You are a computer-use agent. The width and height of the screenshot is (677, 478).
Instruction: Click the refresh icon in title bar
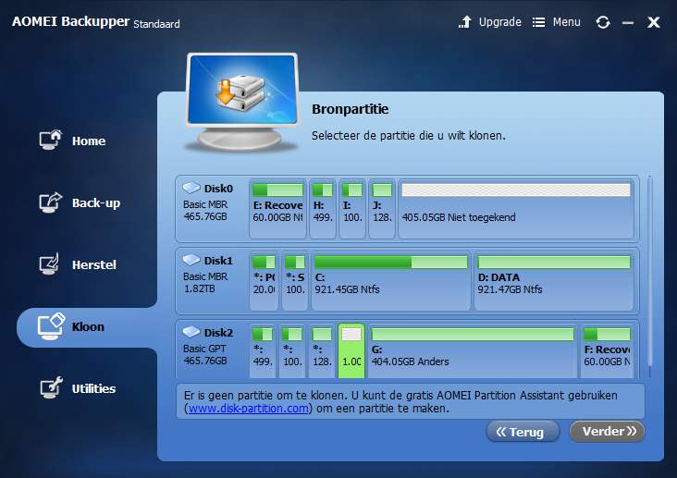[603, 22]
